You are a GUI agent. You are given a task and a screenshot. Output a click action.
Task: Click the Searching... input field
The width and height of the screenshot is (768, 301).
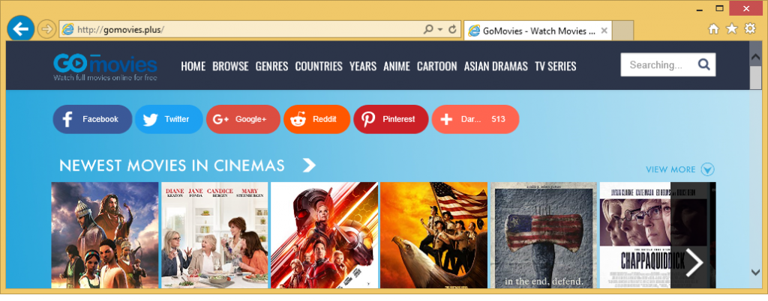[656, 64]
